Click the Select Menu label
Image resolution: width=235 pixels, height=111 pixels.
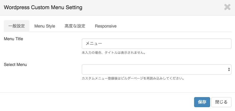pyautogui.click(x=15, y=65)
